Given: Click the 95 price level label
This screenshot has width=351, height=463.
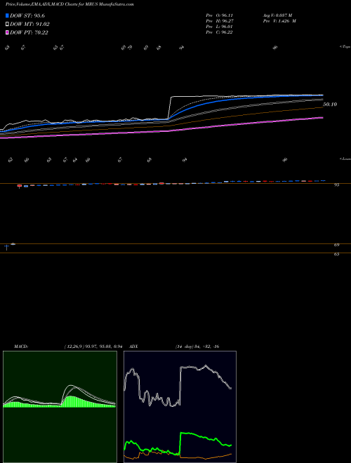Looking at the screenshot, I should coord(336,184).
